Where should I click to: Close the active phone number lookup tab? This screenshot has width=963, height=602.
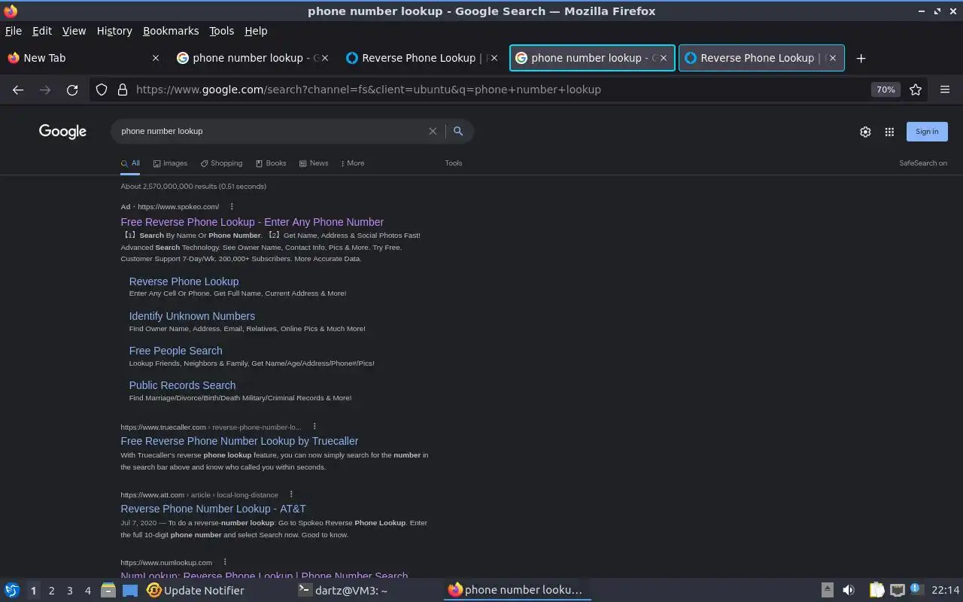coord(664,58)
